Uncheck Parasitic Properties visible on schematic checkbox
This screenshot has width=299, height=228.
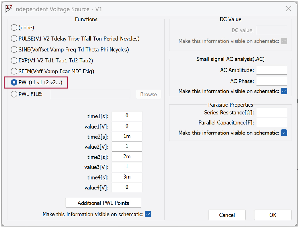284,133
